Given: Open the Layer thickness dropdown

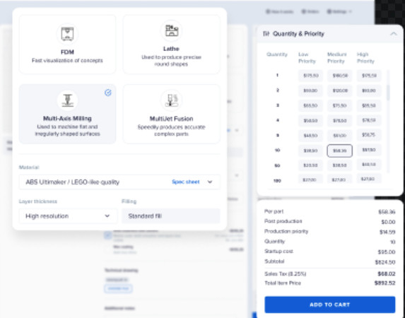Looking at the screenshot, I should point(68,216).
